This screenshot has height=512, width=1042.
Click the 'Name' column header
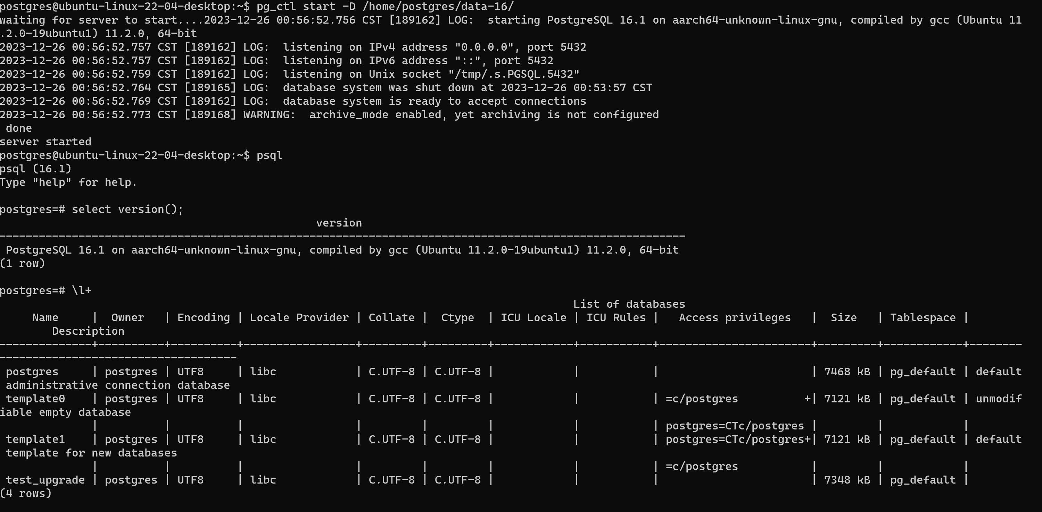45,318
